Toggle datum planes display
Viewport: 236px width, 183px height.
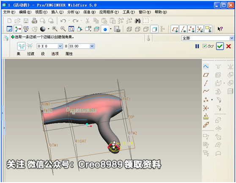click(x=175, y=29)
